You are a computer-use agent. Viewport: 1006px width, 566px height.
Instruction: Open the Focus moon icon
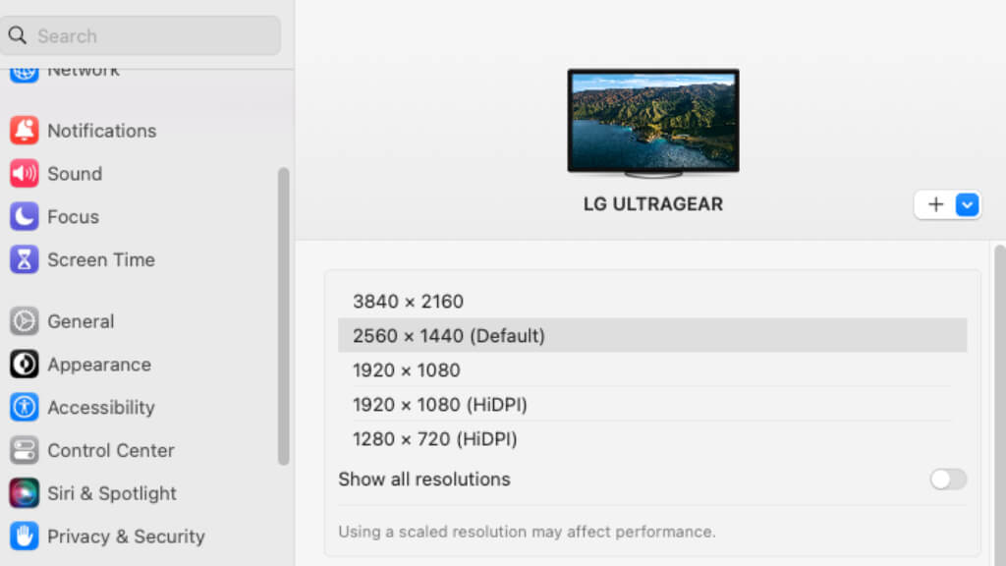pos(24,216)
